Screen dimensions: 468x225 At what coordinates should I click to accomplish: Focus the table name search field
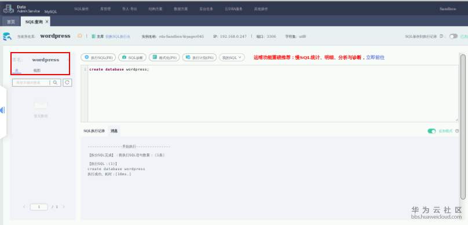tap(31, 83)
